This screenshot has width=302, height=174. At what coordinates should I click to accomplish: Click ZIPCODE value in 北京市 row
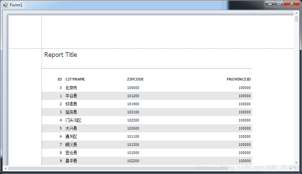tap(133, 88)
